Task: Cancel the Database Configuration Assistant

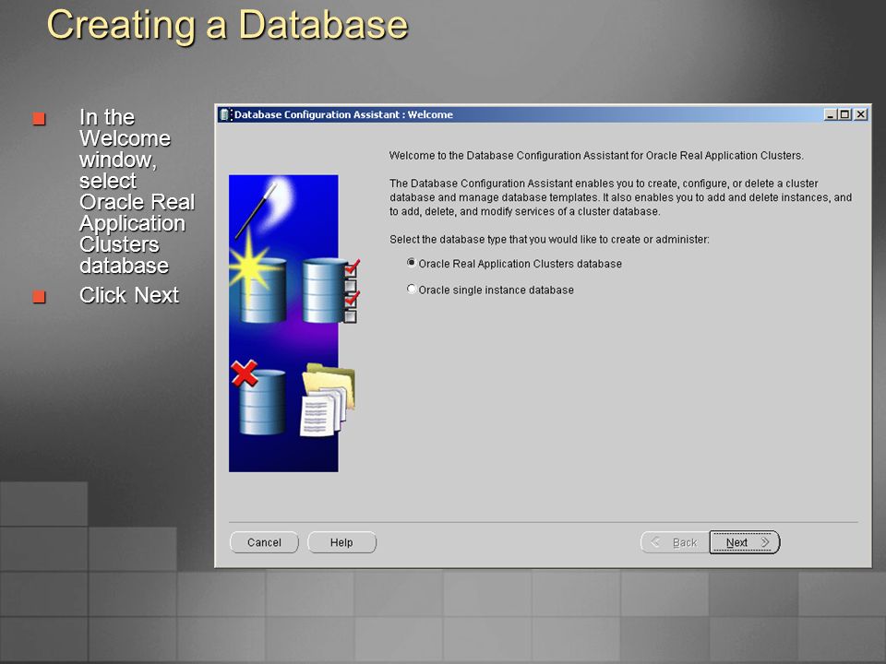Action: pyautogui.click(x=264, y=542)
